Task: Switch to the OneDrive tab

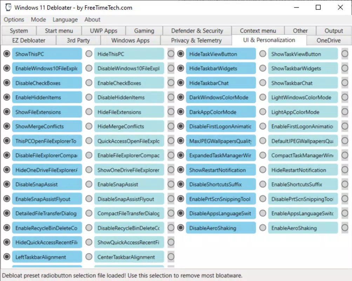Action: coord(329,40)
